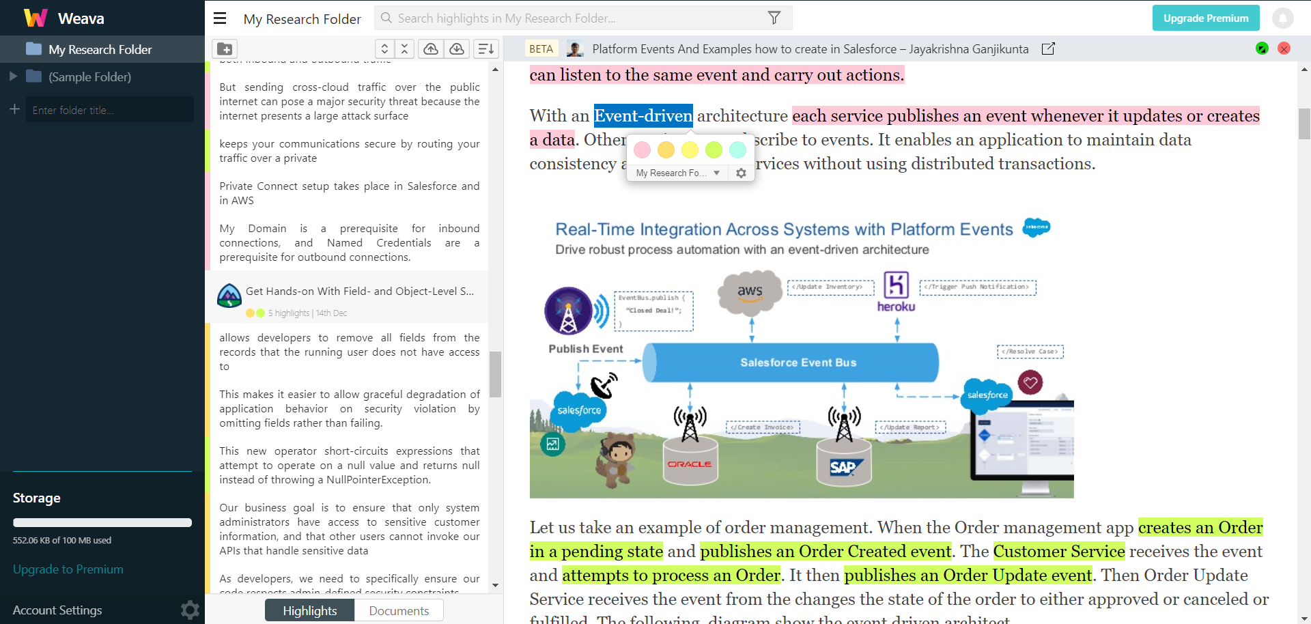Open the article in an external tab
The width and height of the screenshot is (1311, 624).
[x=1048, y=49]
